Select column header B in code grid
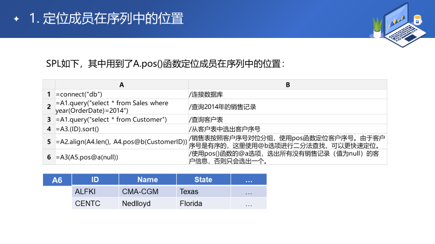This screenshot has height=244, width=435. (288, 85)
